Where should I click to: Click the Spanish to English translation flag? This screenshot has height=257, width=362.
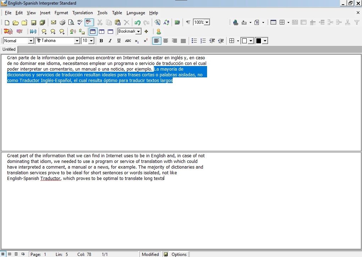(8, 32)
